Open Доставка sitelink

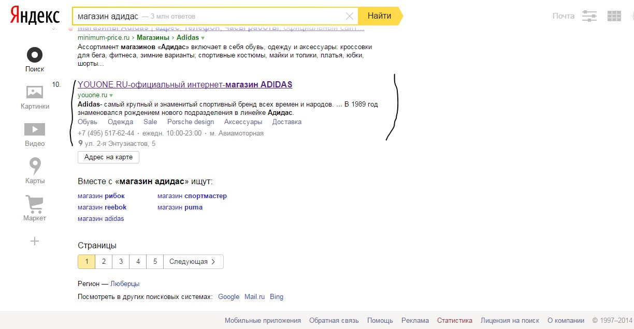(x=287, y=122)
